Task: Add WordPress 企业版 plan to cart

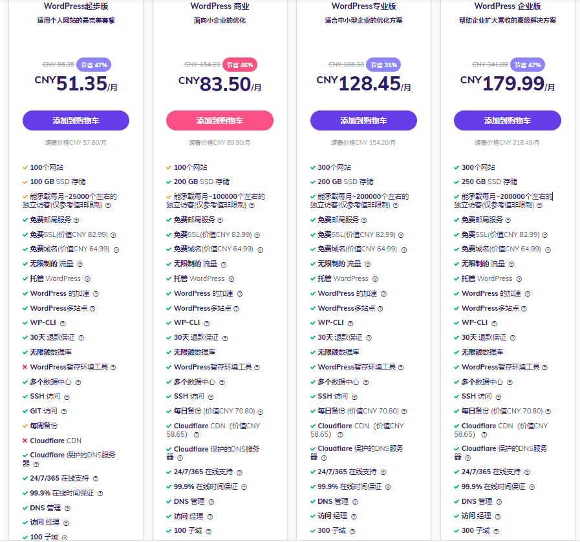Action: point(508,120)
